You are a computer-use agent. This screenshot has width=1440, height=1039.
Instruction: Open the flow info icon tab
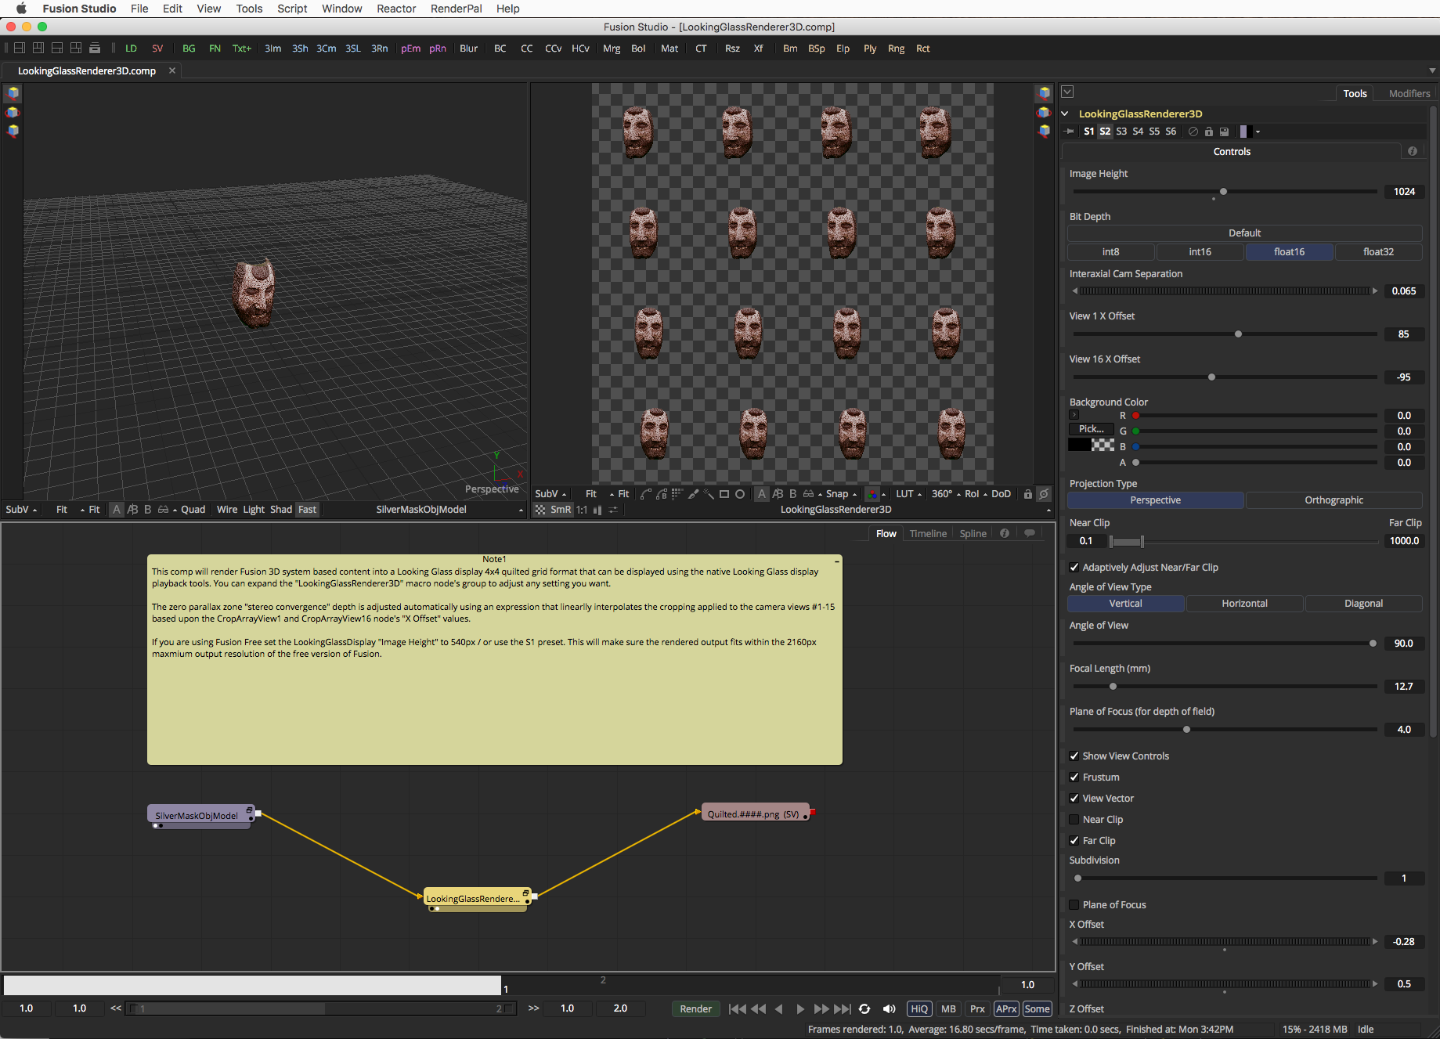[1004, 533]
